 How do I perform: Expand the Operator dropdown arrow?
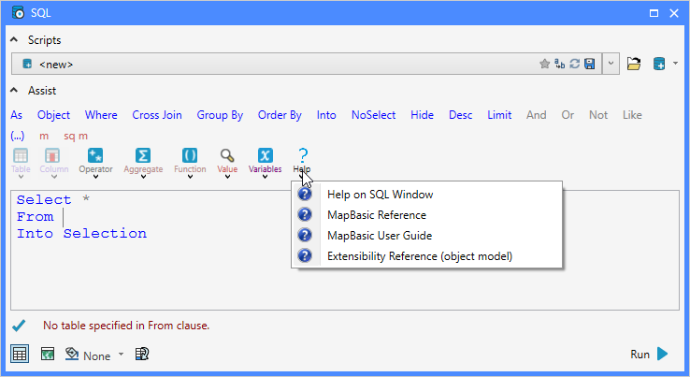[x=95, y=177]
